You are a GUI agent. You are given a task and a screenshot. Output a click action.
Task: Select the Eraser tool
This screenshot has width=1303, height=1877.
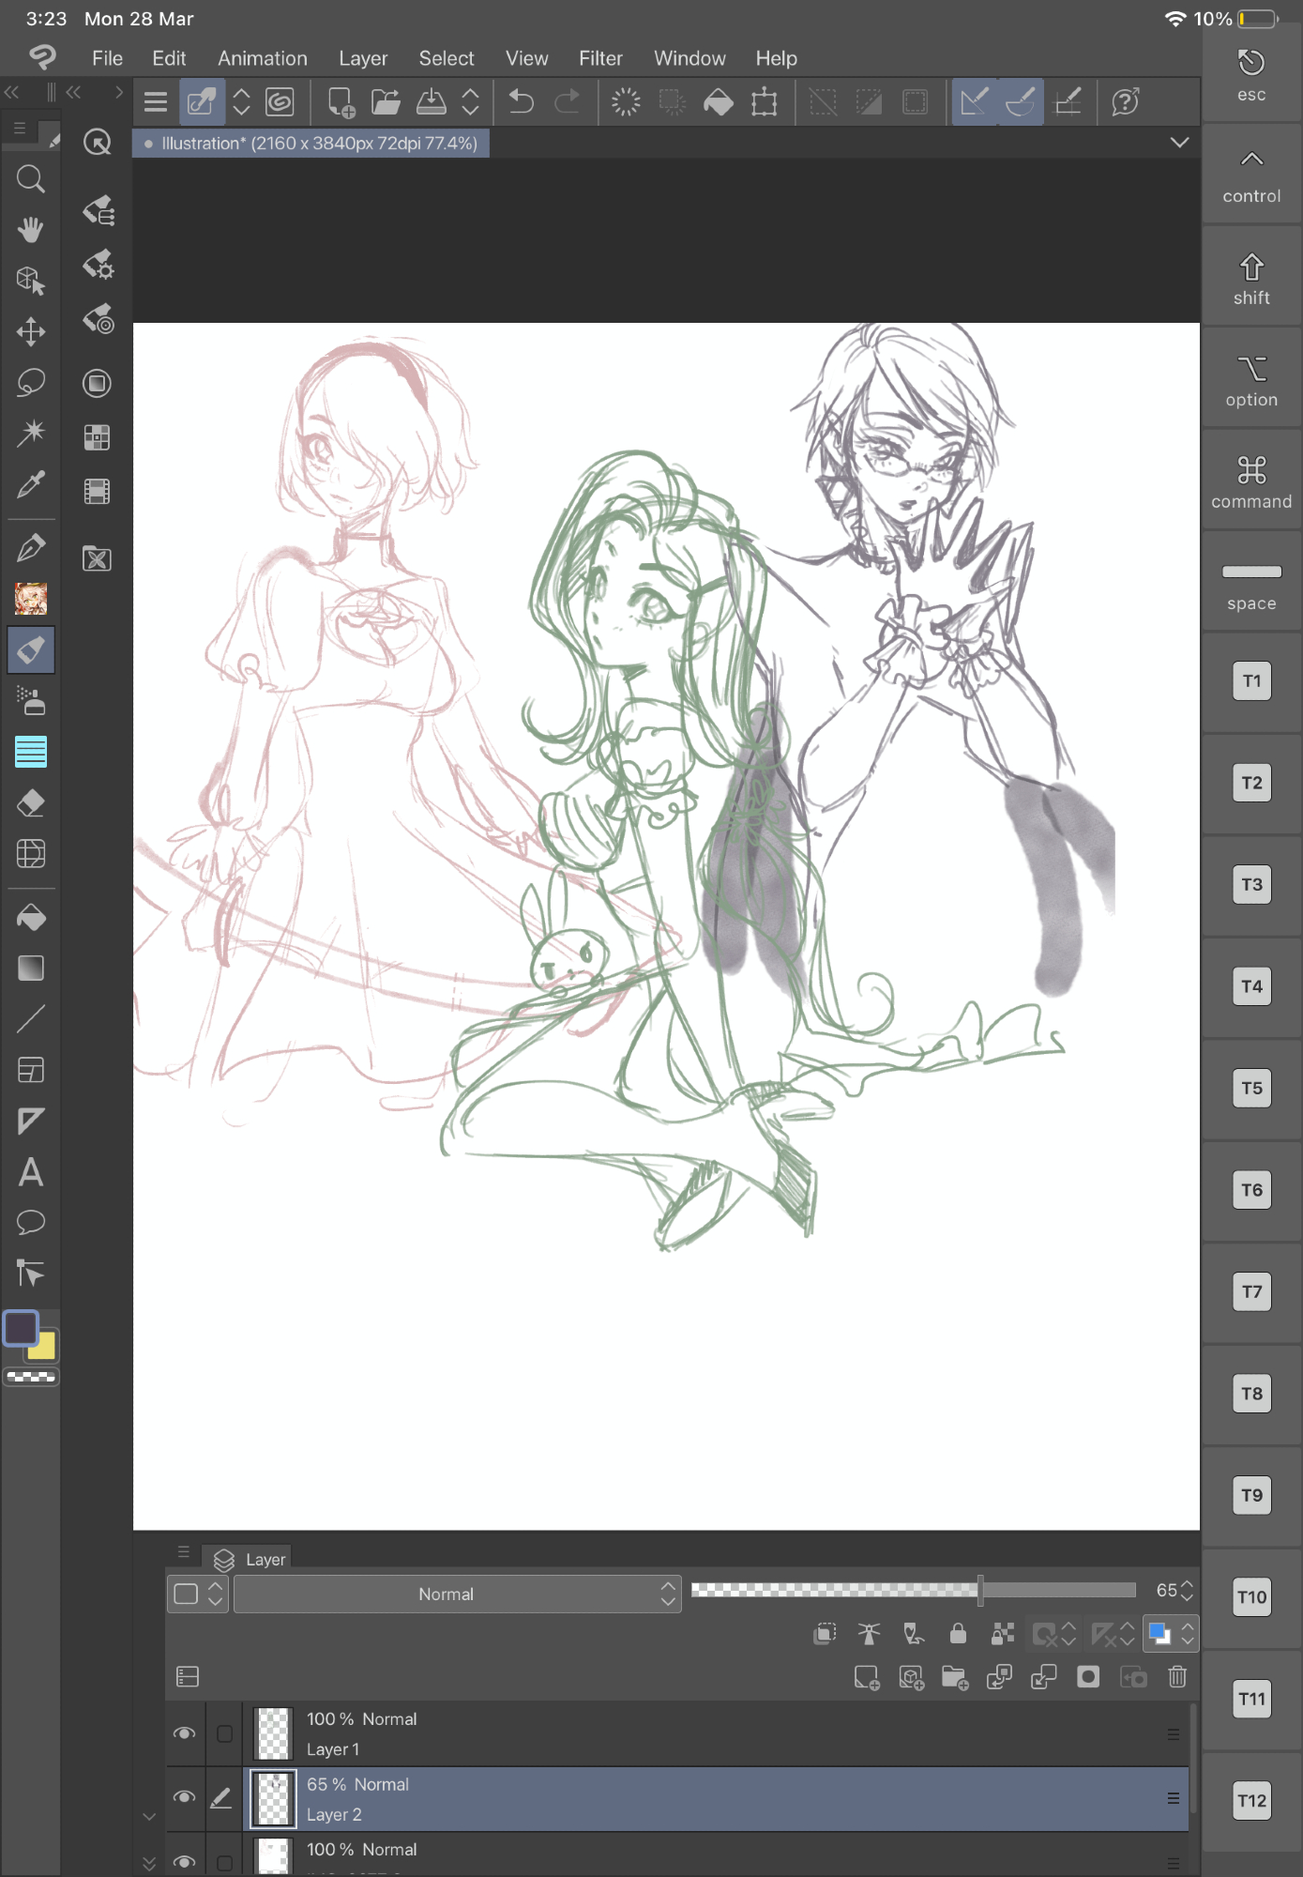pyautogui.click(x=31, y=803)
